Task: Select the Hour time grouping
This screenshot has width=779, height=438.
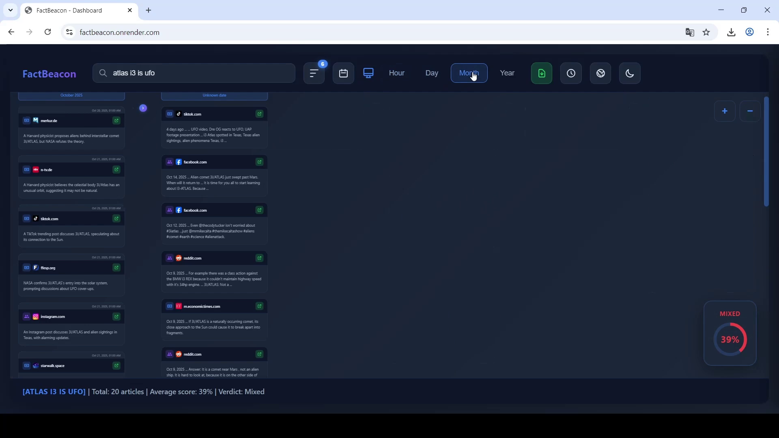Action: click(x=396, y=73)
